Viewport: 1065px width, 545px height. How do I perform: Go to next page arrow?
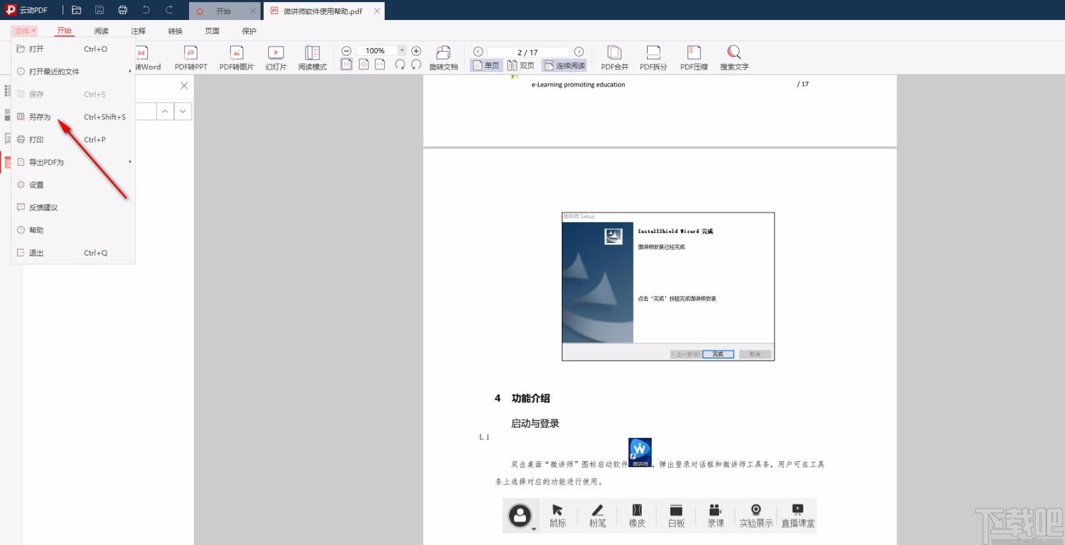[579, 52]
